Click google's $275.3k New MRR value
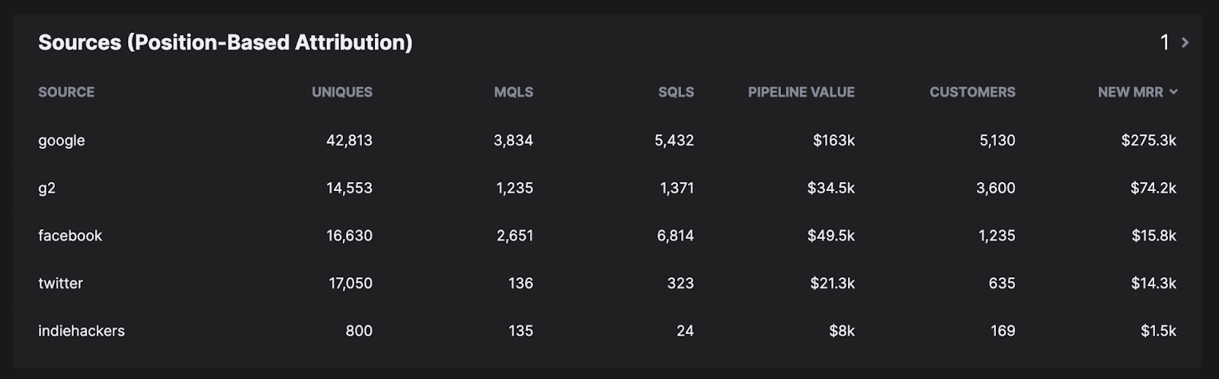 (x=1148, y=141)
